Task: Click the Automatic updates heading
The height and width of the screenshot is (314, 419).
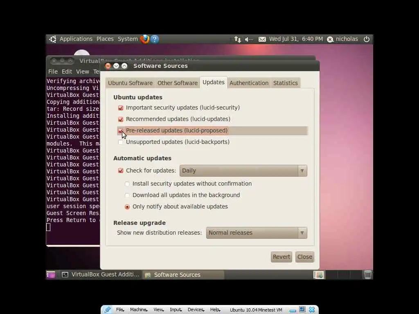Action: 142,158
